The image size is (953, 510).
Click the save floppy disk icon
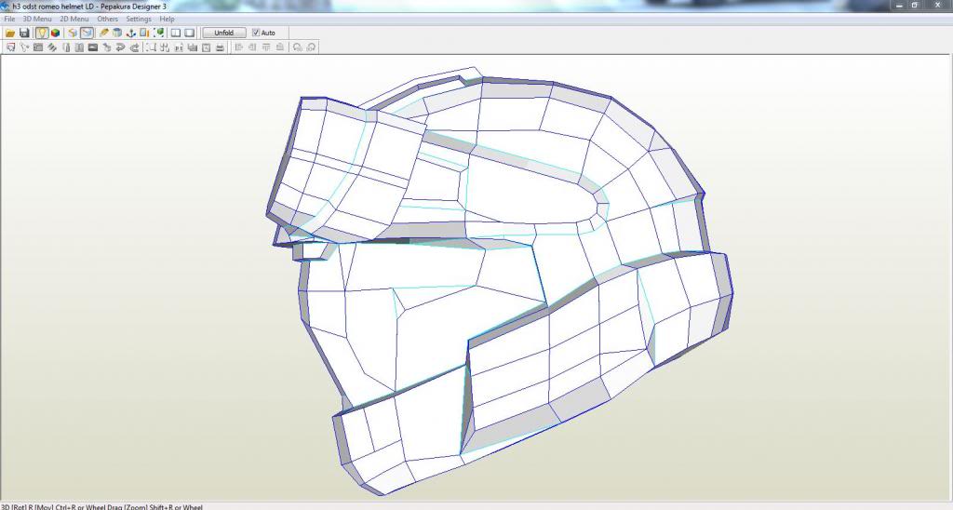click(24, 33)
